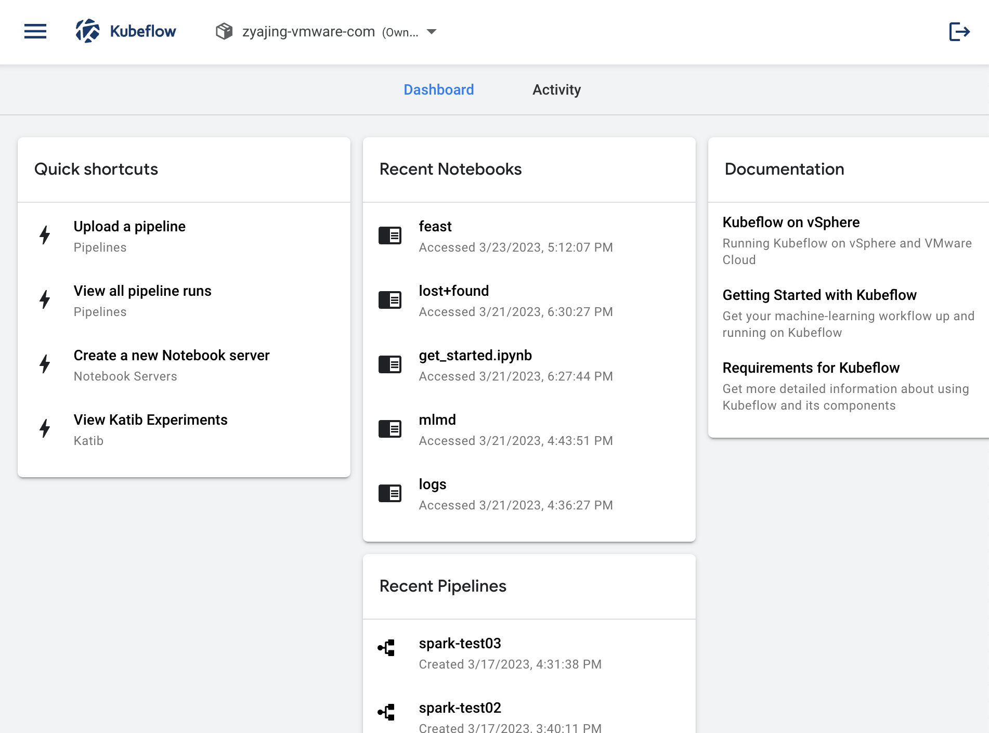Click the notebook icon next to mlmd
This screenshot has width=989, height=733.
(390, 429)
